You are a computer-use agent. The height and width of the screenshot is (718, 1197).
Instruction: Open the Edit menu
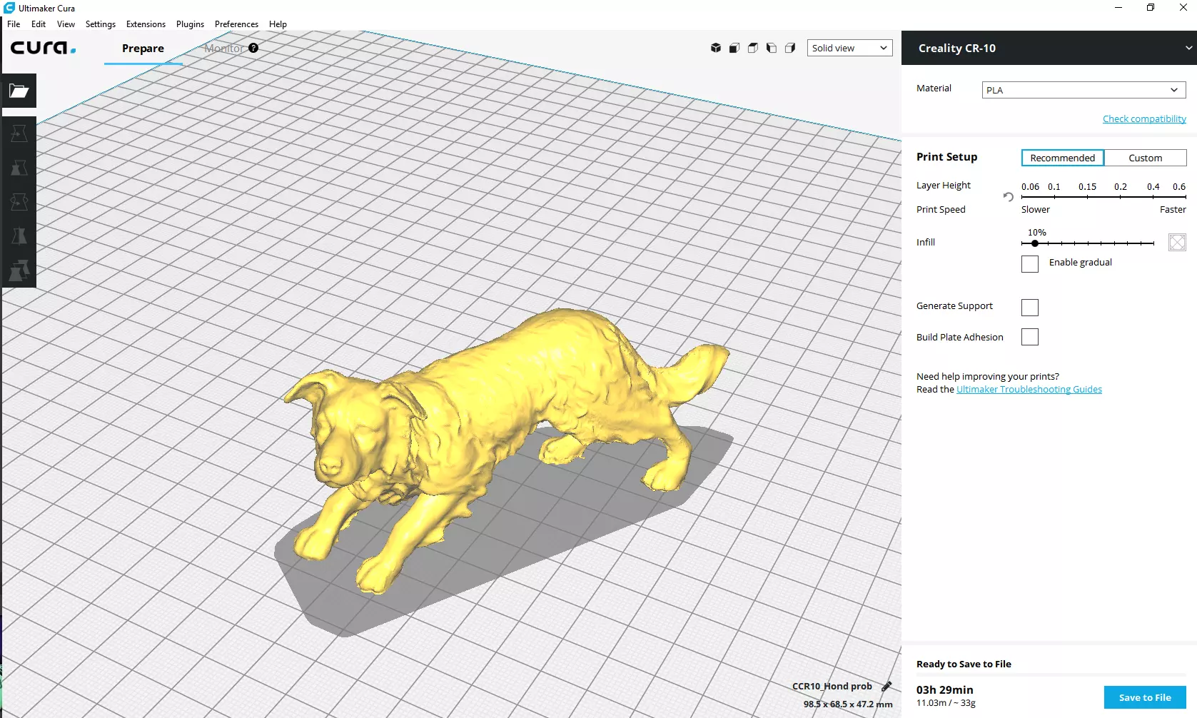point(39,24)
